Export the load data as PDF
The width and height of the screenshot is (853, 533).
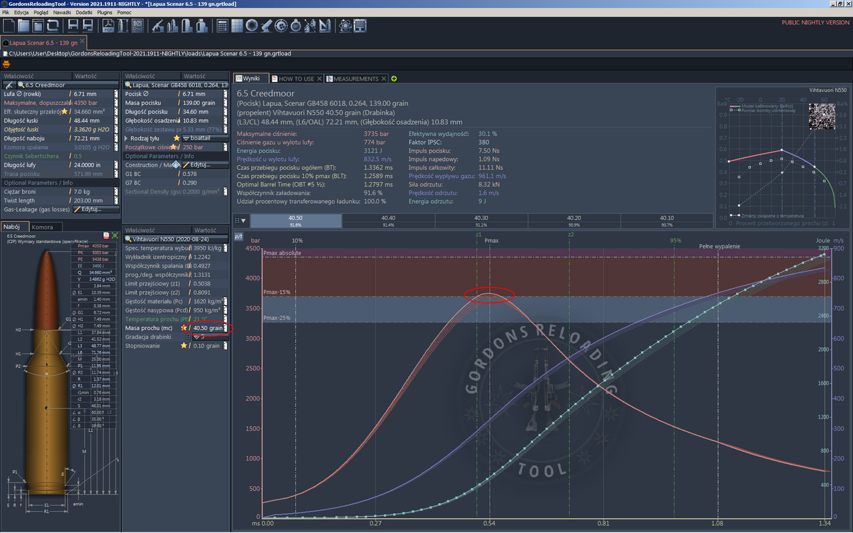108,25
